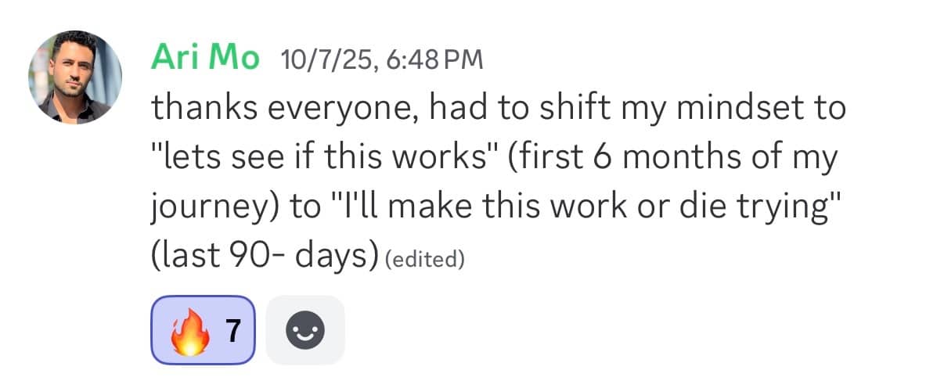This screenshot has height=388, width=944.
Task: Open the add reaction smiley picker
Action: click(x=305, y=331)
